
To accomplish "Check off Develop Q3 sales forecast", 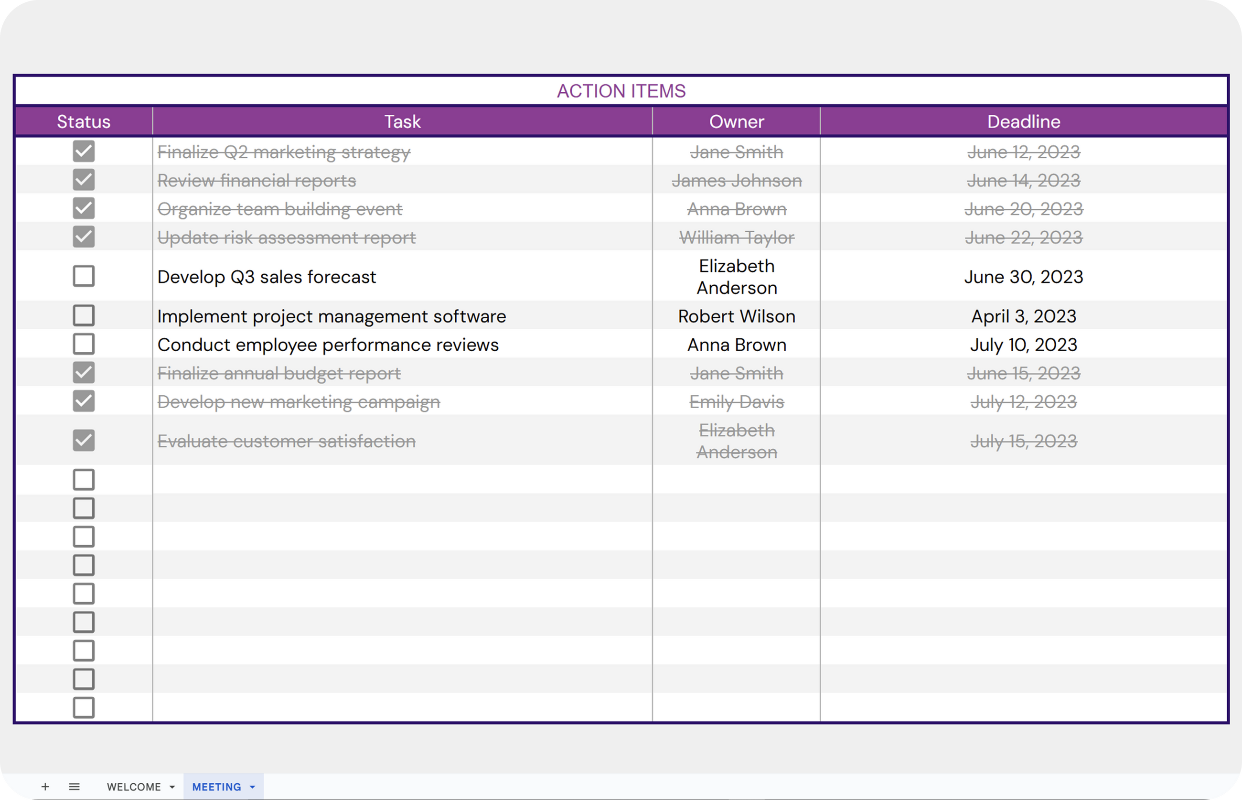I will tap(84, 276).
